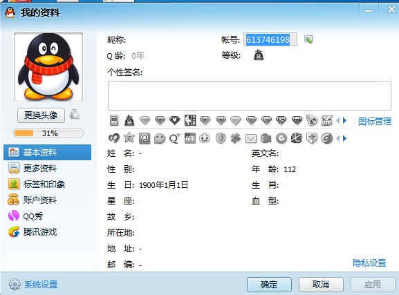Click the edit icon beside account number

(308, 39)
